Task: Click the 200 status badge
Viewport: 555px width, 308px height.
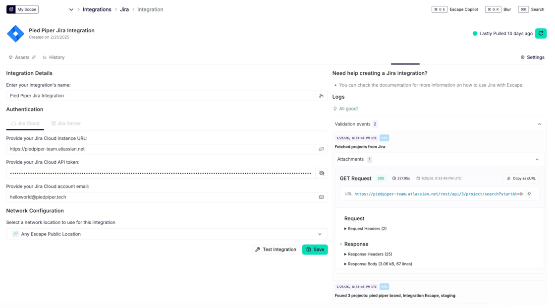Action: pos(381,178)
